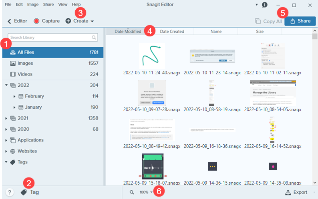Open the 100% zoom dropdown
This screenshot has width=318, height=199.
(151, 192)
